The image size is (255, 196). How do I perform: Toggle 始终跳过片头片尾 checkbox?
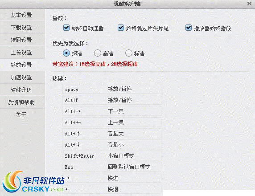[x=121, y=28]
